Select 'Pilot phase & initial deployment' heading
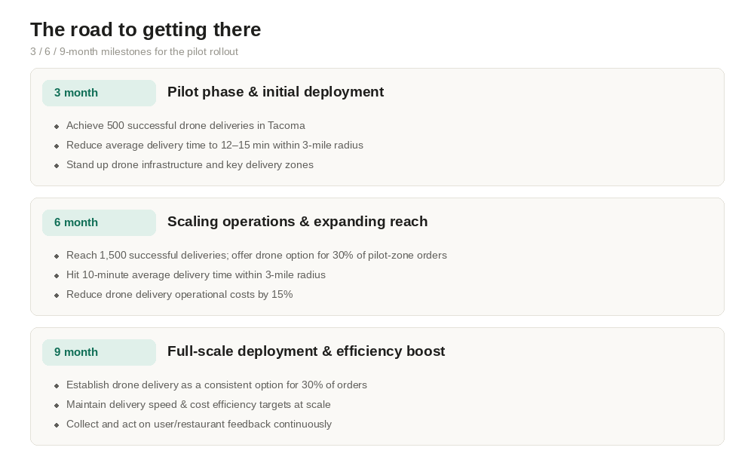754x472 pixels. (x=275, y=92)
